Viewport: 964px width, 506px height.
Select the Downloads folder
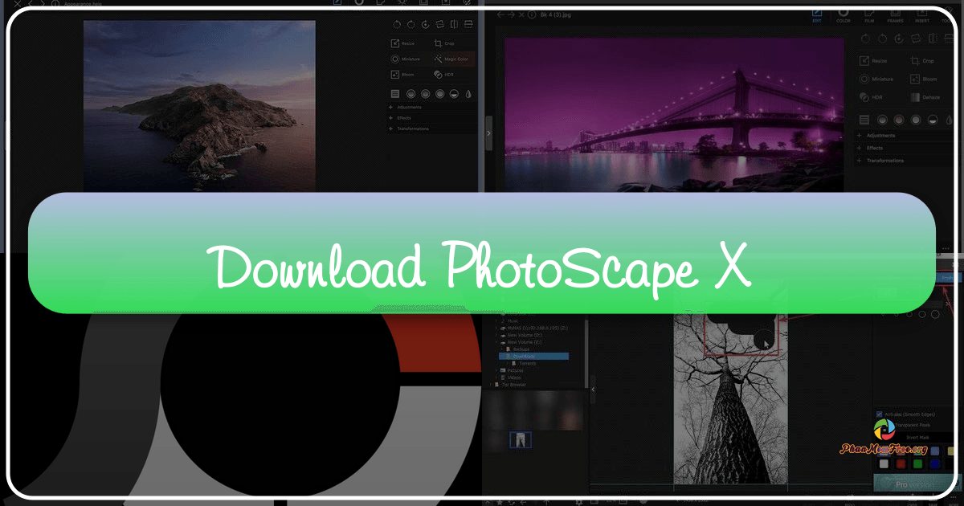tap(522, 356)
